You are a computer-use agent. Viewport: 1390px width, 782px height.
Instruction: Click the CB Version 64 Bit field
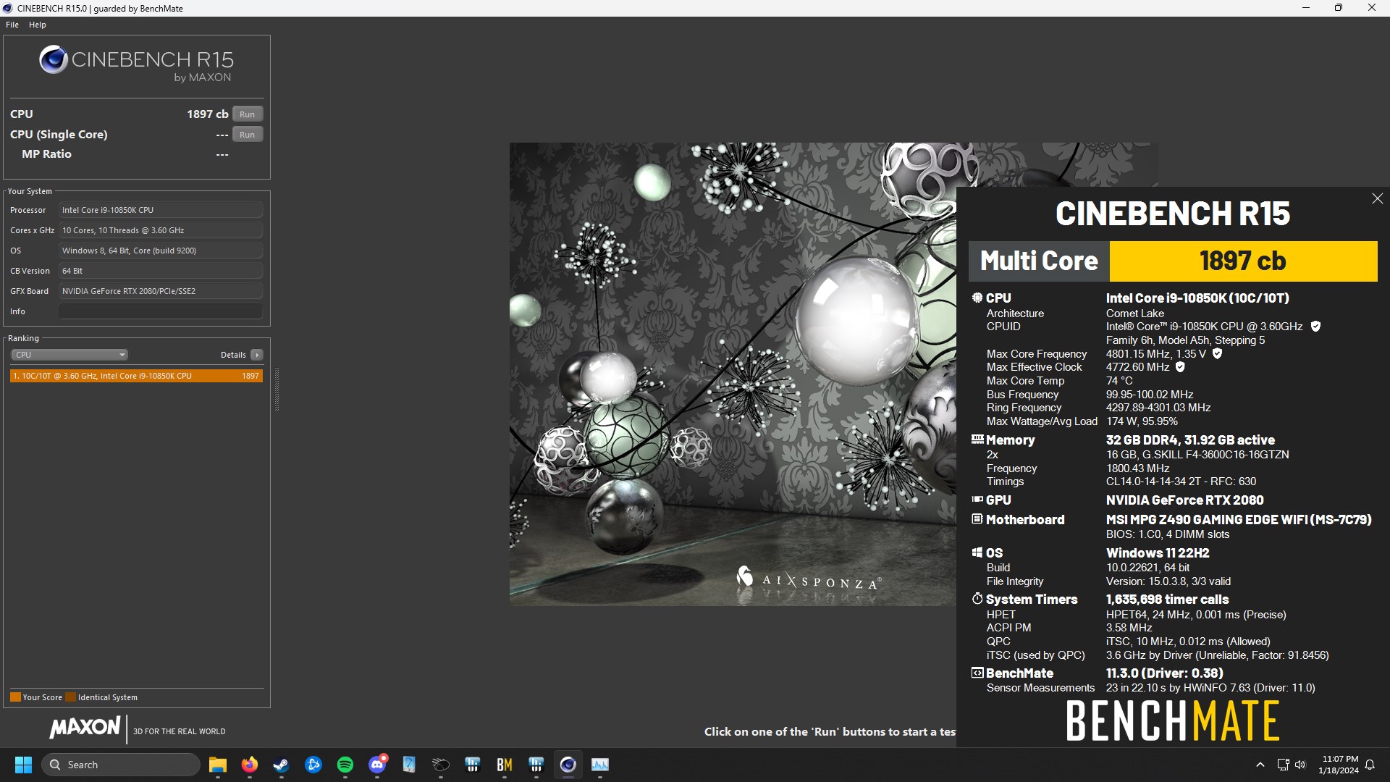[161, 271]
